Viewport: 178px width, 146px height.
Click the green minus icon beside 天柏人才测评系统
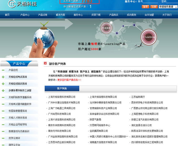pos(3,118)
